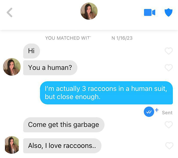
Task: Select the "Come get this garbage" bubble
Action: click(x=64, y=125)
